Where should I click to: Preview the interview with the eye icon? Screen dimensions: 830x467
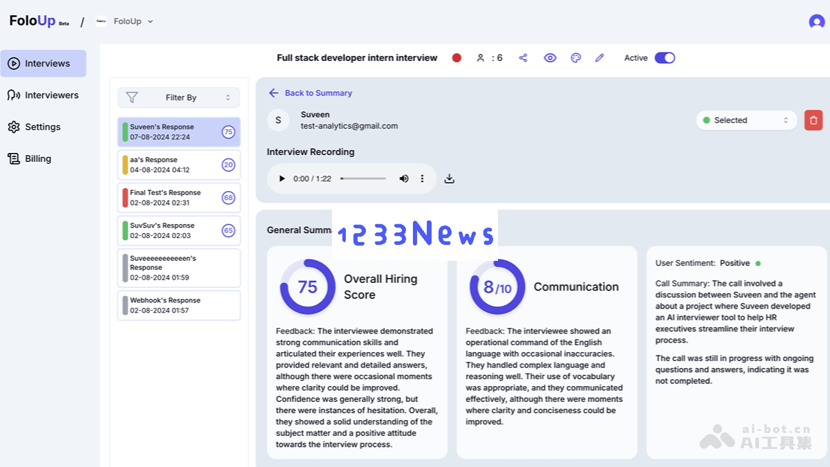click(550, 58)
